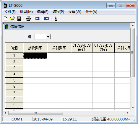This screenshot has width=138, height=124.
Task: Select channel row header 9
Action: pos(14,105)
